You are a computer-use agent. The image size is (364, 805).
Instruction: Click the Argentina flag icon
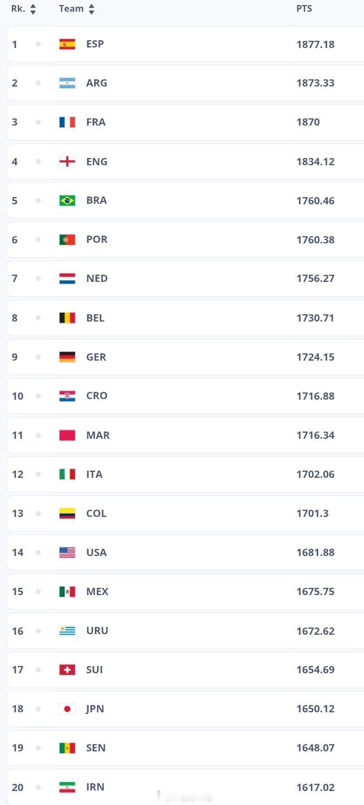click(67, 83)
